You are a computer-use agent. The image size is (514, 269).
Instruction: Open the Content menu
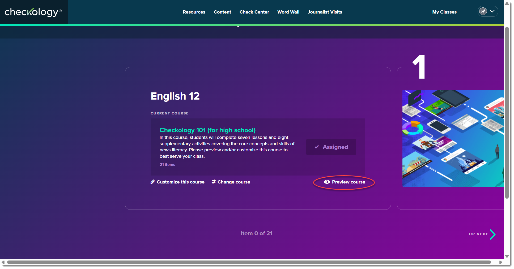point(222,12)
